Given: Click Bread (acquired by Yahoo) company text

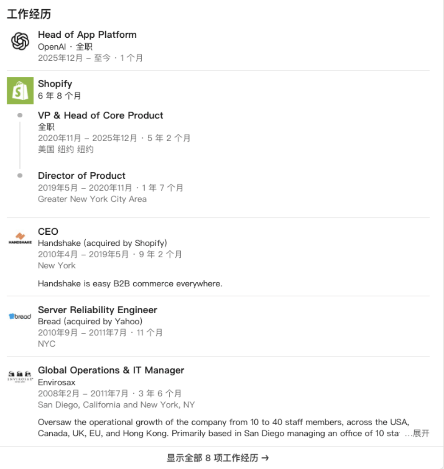Looking at the screenshot, I should 90,321.
